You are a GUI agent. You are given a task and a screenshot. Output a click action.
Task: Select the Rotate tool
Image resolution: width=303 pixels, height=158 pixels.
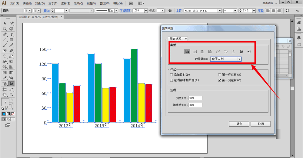[5, 56]
